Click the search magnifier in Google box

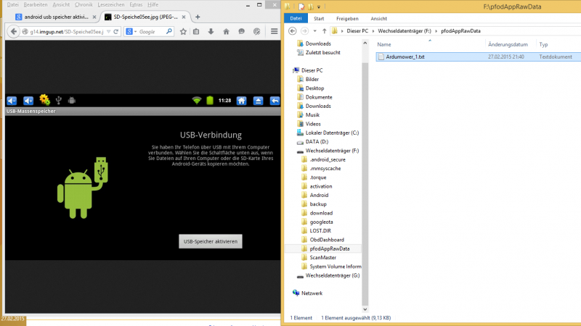(x=169, y=32)
